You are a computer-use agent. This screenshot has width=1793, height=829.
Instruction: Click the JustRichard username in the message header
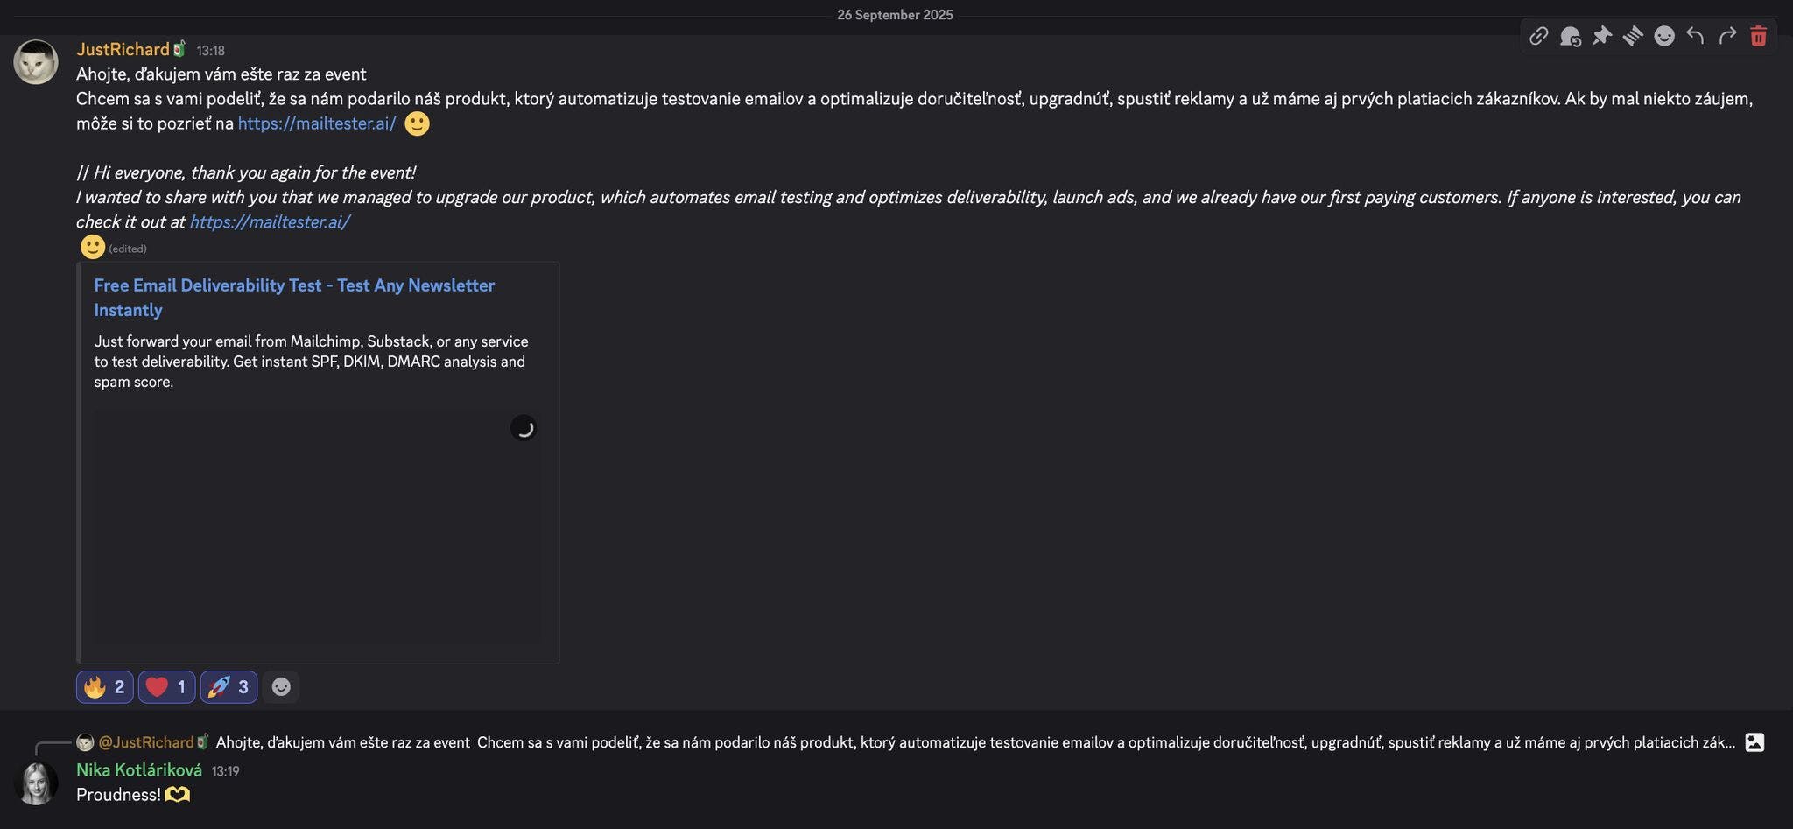123,50
